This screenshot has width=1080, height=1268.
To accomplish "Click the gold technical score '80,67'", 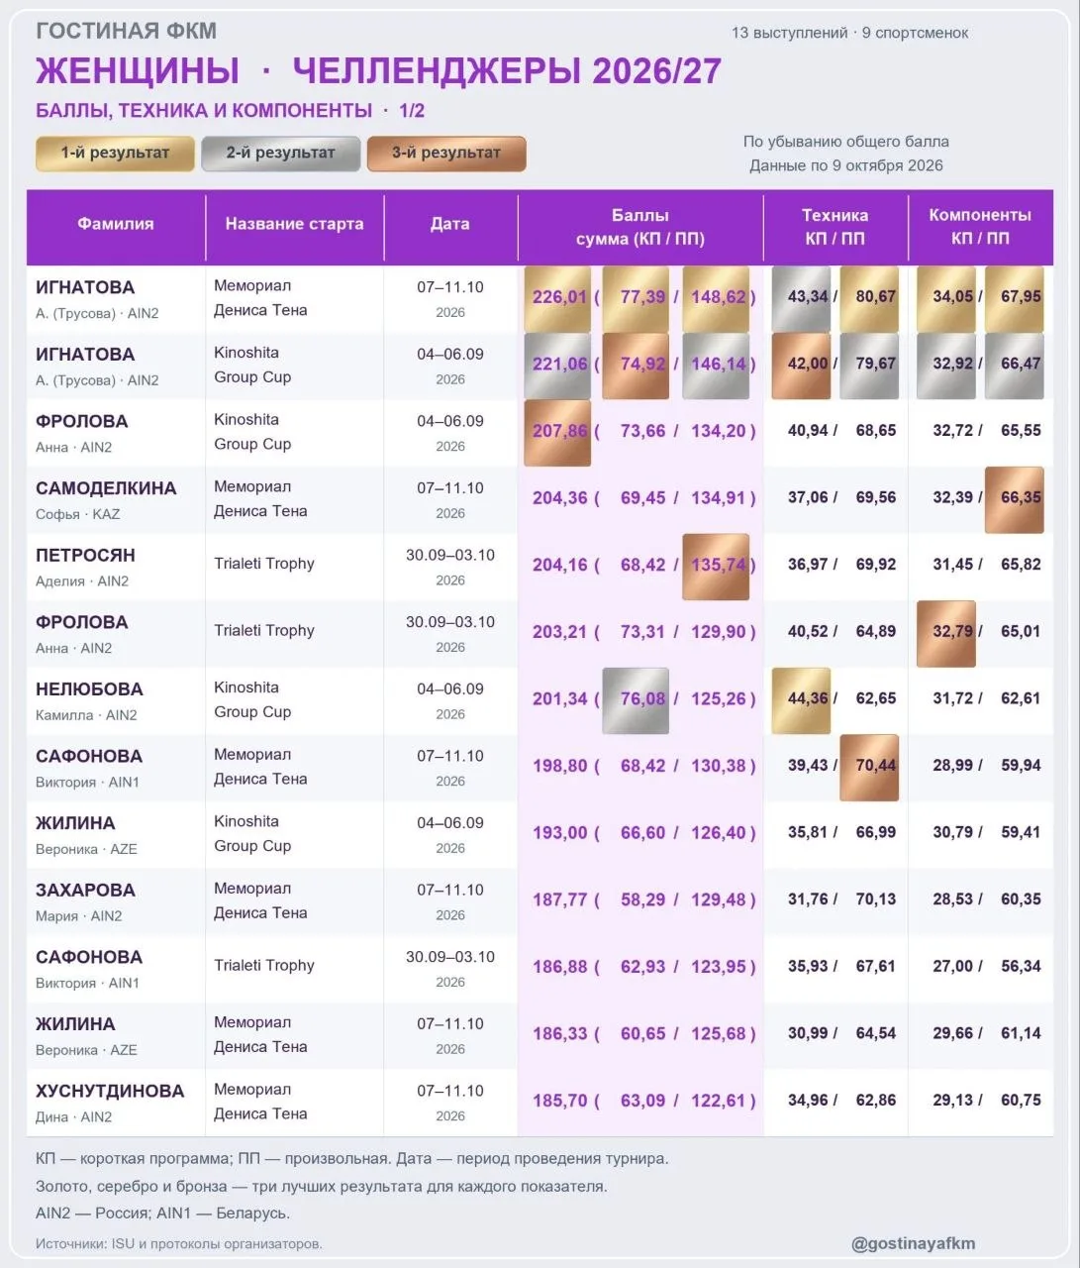I will pyautogui.click(x=869, y=298).
